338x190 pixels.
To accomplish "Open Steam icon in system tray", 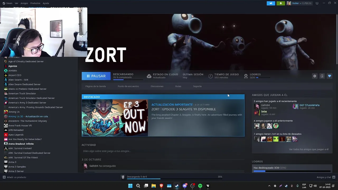I will pos(286,186).
